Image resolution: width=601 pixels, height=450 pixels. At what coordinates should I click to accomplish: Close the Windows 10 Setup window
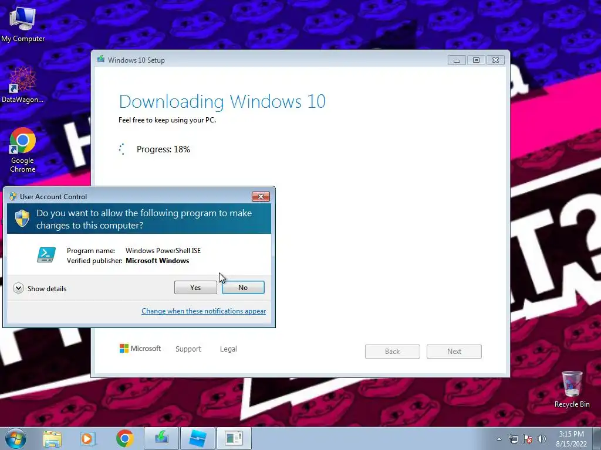(495, 60)
